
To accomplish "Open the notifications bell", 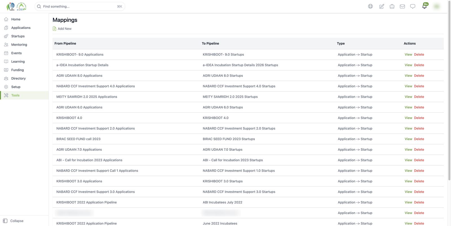I will (x=425, y=6).
